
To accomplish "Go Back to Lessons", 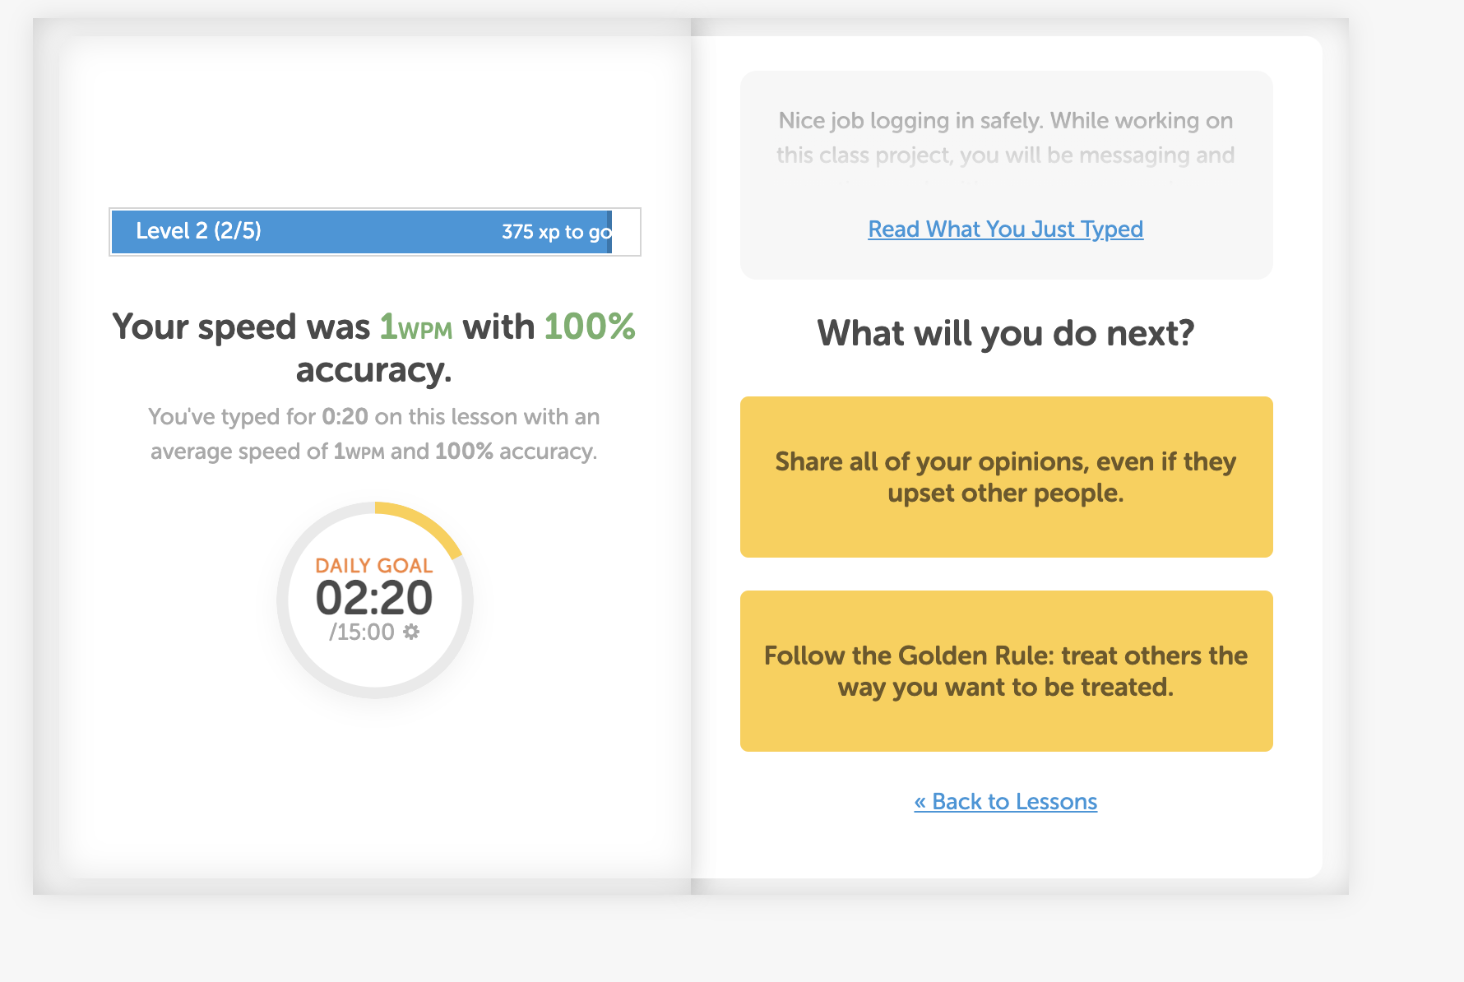I will pyautogui.click(x=1005, y=801).
